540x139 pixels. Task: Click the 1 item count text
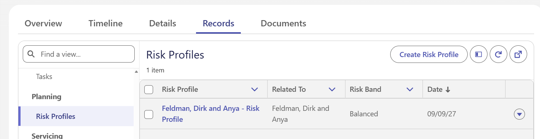[x=155, y=70]
